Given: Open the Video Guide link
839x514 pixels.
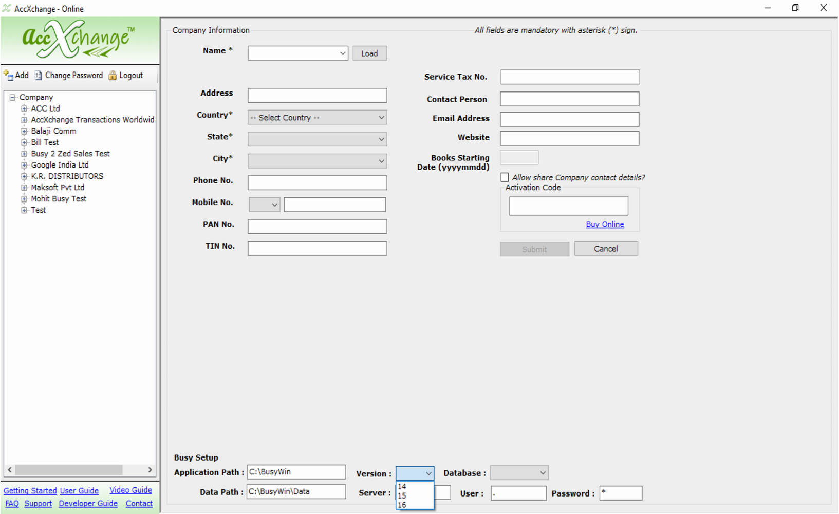Looking at the screenshot, I should click(x=130, y=490).
